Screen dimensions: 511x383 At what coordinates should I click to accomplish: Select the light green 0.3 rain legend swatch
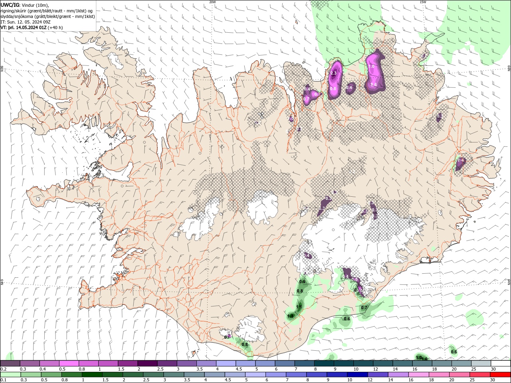31,375
